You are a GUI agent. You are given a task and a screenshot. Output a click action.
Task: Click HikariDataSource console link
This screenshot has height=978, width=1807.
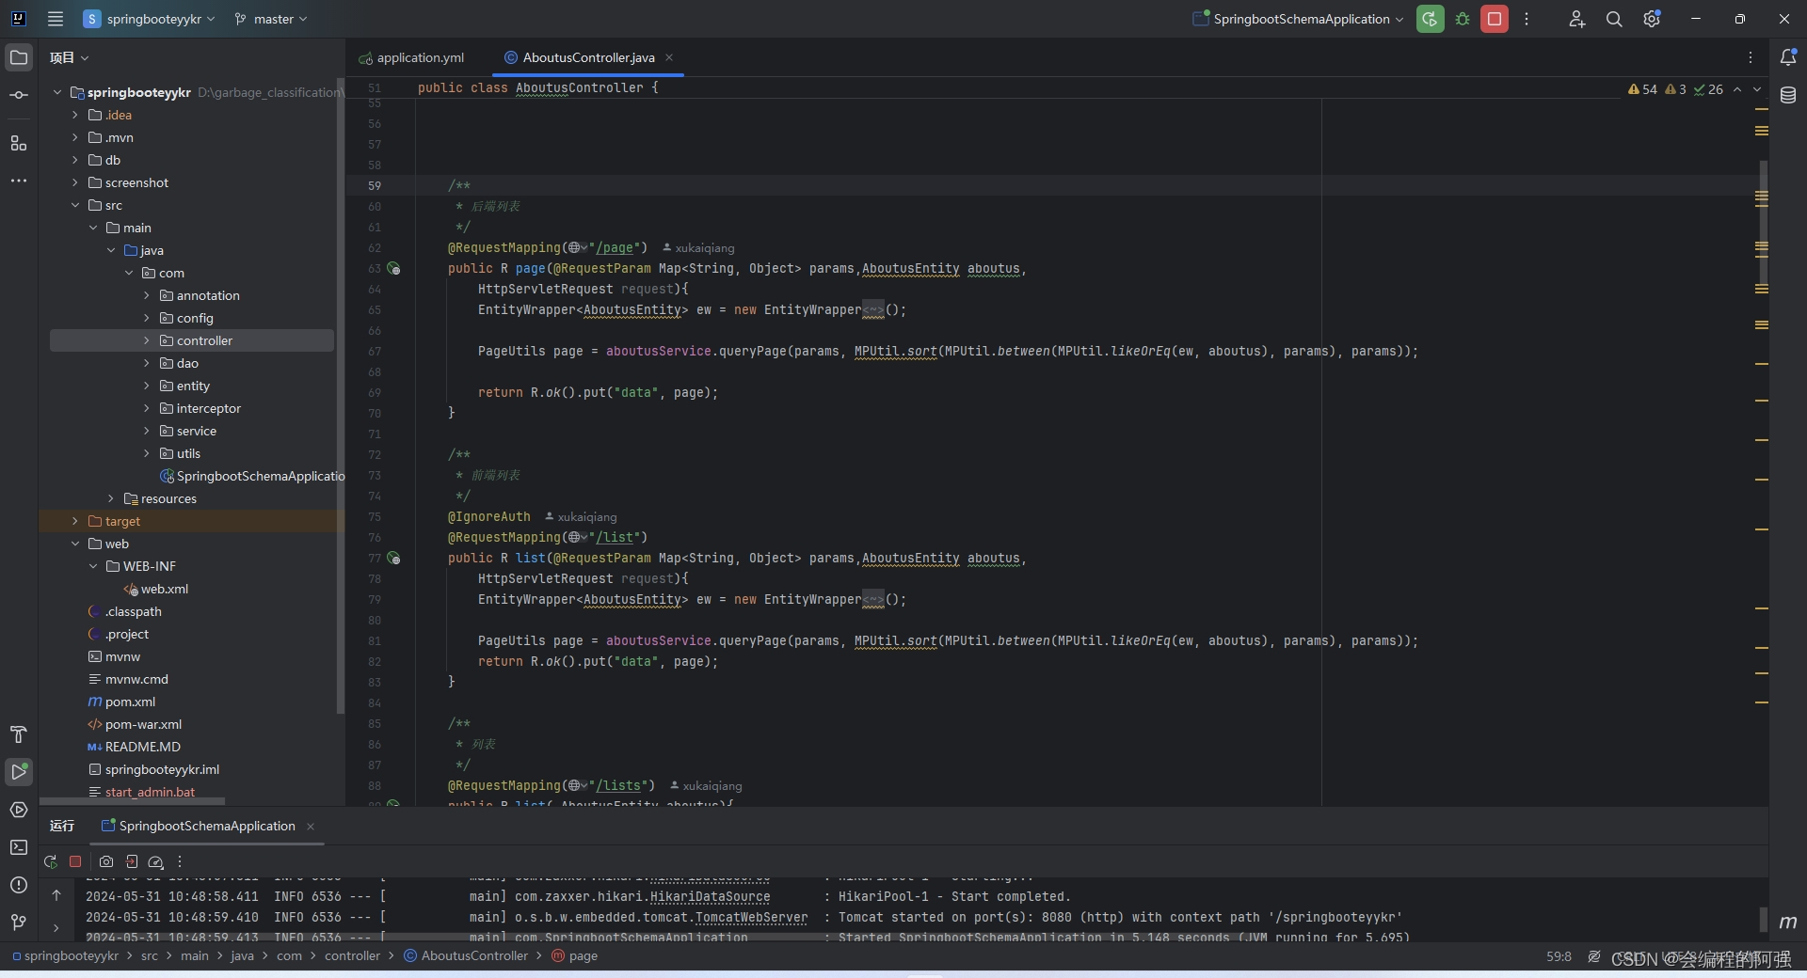tap(710, 897)
